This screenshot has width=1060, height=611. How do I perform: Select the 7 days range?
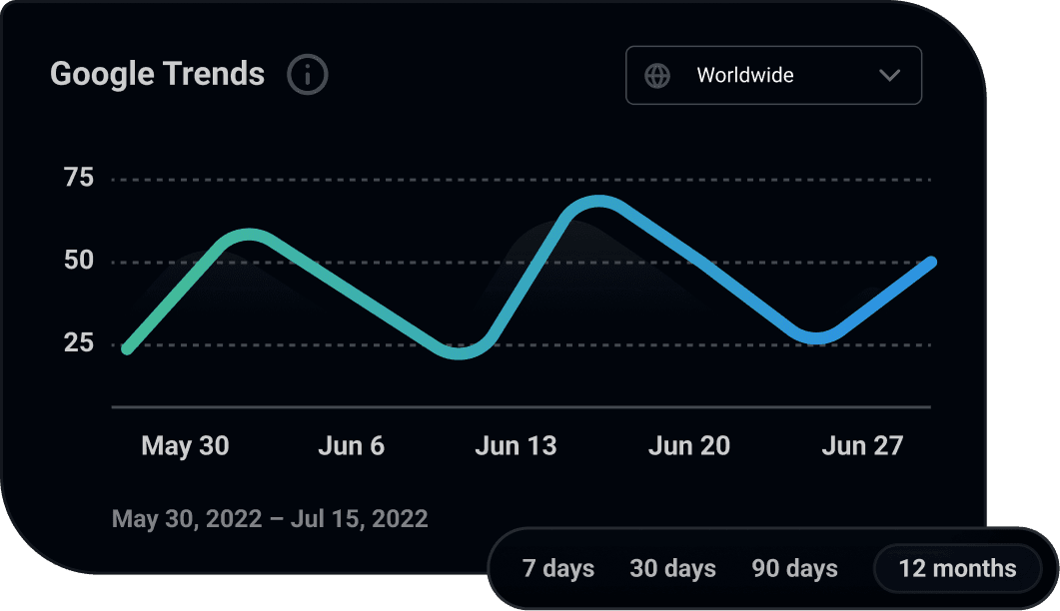pos(557,568)
